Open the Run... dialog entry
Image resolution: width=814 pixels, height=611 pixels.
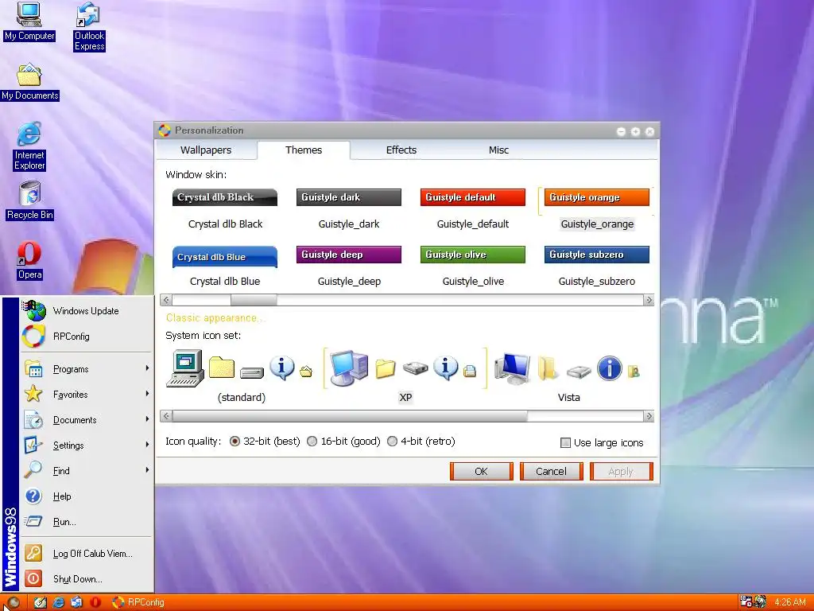point(86,522)
